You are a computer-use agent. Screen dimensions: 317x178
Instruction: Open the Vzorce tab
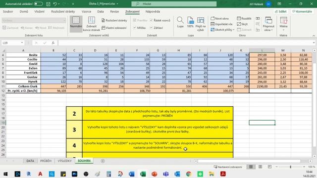(86, 11)
